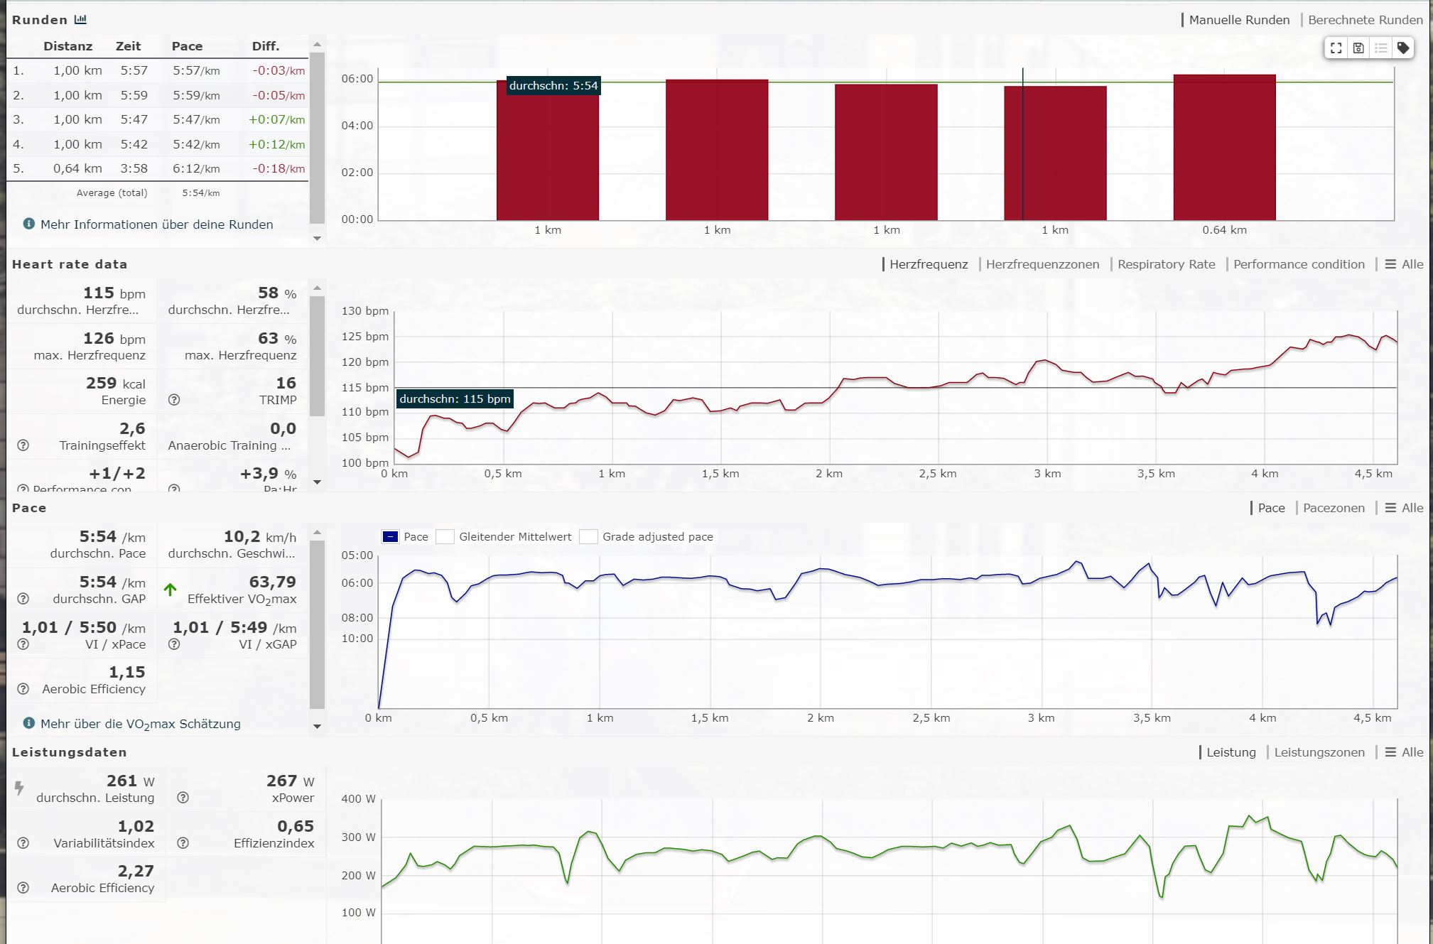Enable Gleitender Mittelwert legend checkbox
The image size is (1433, 944).
click(x=445, y=537)
